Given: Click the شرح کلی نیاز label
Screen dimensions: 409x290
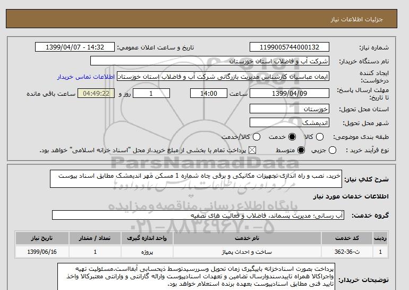Looking at the screenshot, I should [x=367, y=179].
